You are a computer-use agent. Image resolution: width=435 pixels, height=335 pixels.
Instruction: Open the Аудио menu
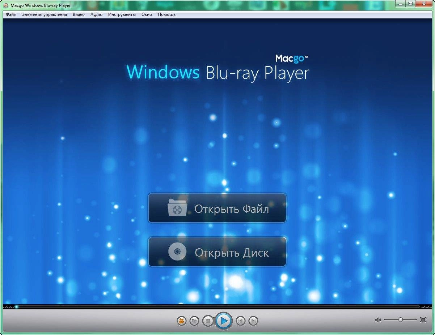click(x=96, y=14)
